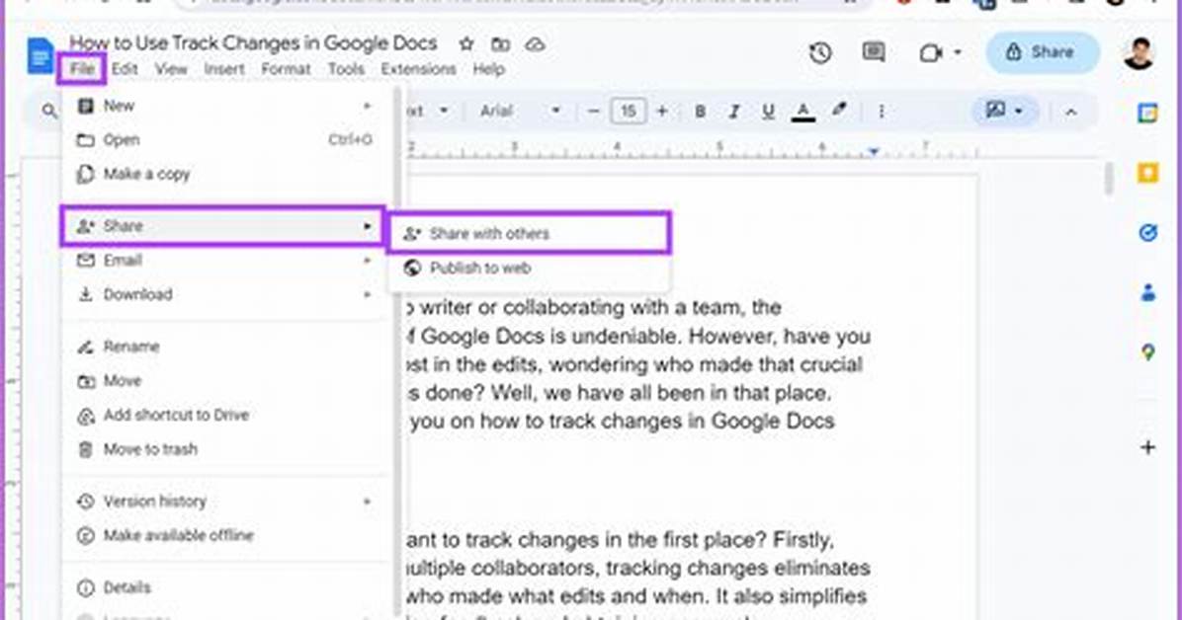The height and width of the screenshot is (620, 1182).
Task: Open the Edit menu
Action: click(125, 69)
